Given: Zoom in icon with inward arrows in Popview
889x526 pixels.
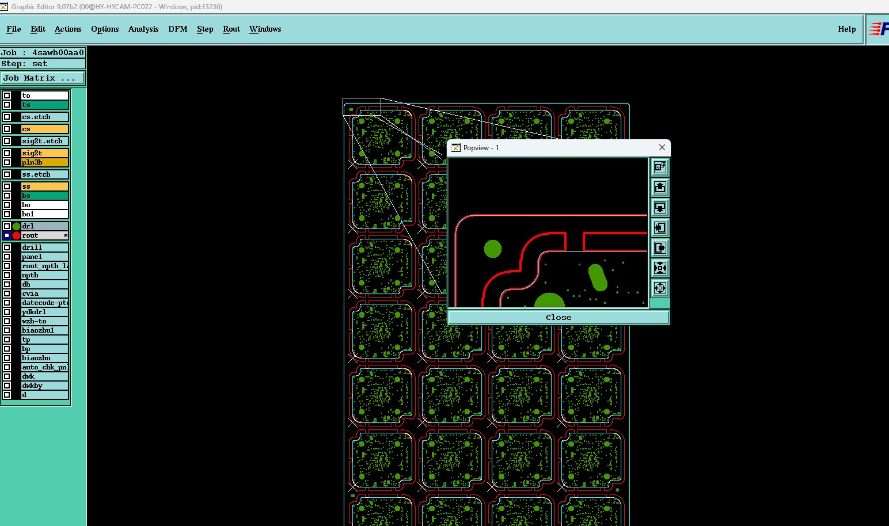Looking at the screenshot, I should [660, 268].
